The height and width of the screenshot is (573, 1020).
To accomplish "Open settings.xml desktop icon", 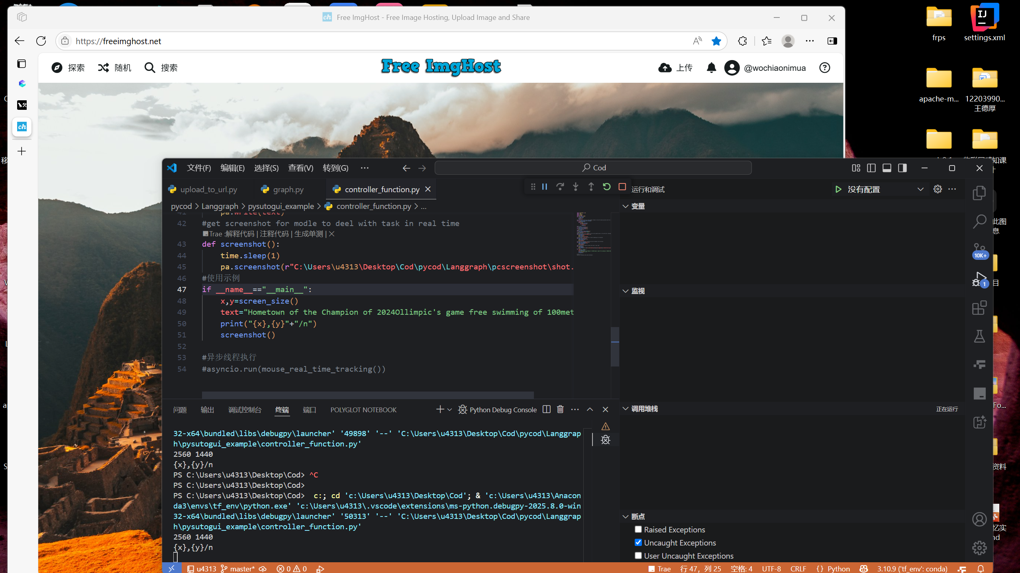I will (984, 23).
